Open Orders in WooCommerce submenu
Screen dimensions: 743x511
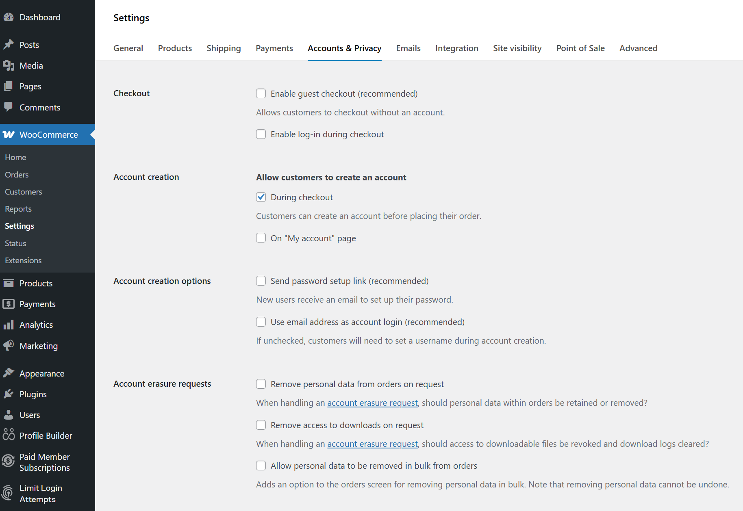pyautogui.click(x=17, y=175)
